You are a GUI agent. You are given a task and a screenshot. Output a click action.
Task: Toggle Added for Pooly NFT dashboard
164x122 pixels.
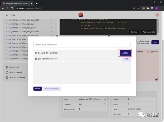pyautogui.click(x=125, y=53)
